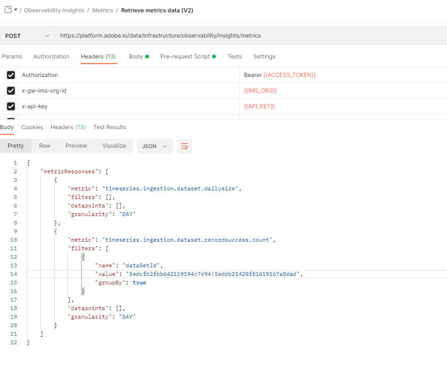Disable the x-gw-ims-org-id header checkbox

coord(11,91)
